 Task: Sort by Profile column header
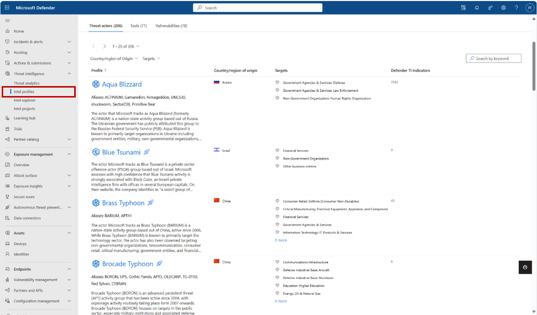click(98, 70)
